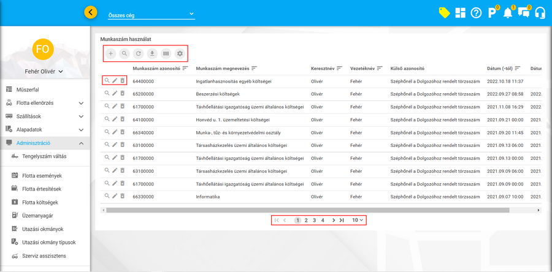Open the Műszerfal menu item
Screen dimensions: 552x272
(28, 89)
